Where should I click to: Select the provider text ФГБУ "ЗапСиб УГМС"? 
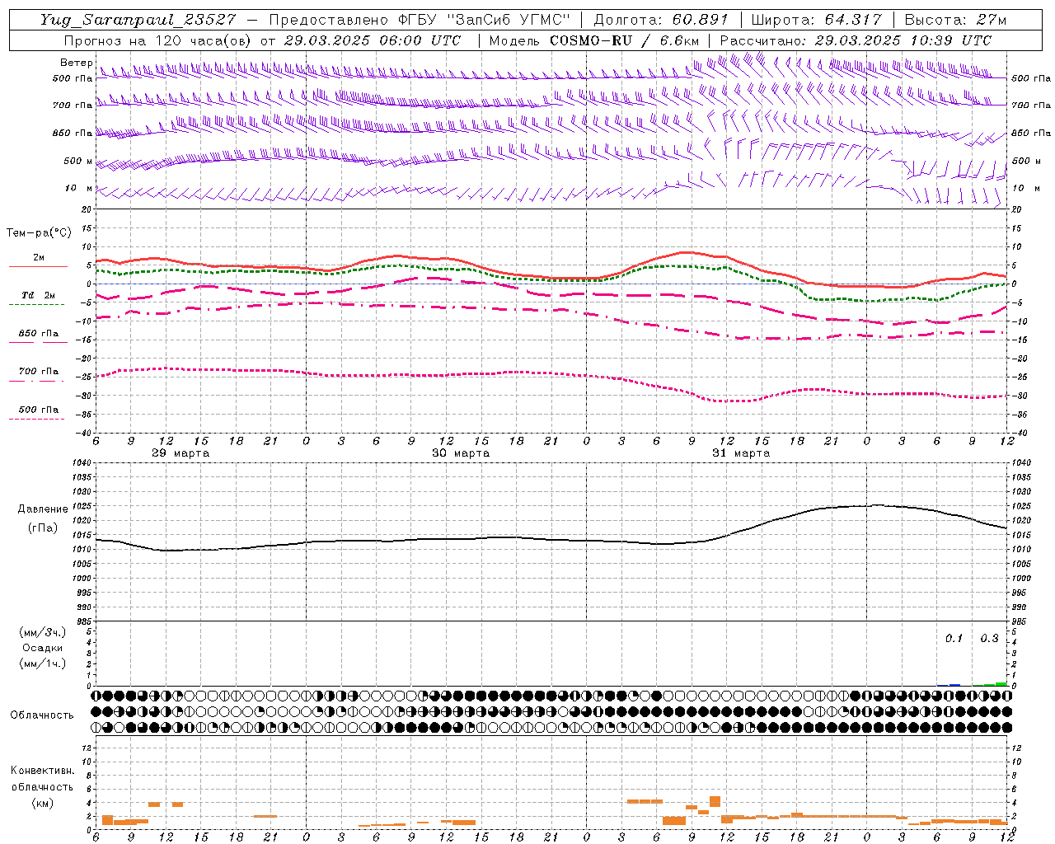485,20
